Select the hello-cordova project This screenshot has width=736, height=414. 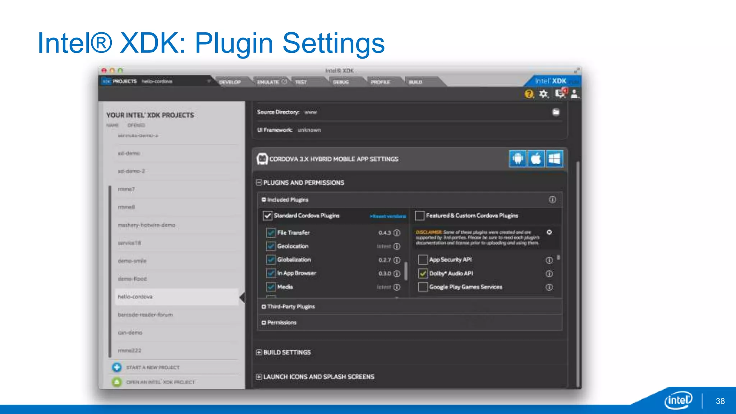tap(176, 297)
